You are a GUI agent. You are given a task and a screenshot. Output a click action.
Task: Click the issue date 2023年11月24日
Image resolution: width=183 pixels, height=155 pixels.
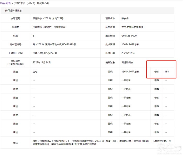42,63
